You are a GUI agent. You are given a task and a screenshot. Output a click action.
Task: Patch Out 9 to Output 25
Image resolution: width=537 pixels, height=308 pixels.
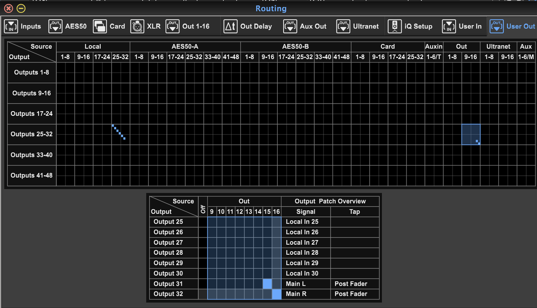(212, 222)
